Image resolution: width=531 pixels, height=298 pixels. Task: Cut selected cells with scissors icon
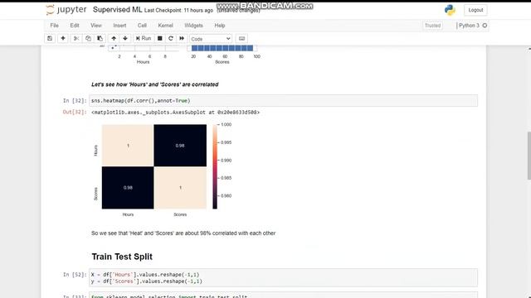point(76,39)
